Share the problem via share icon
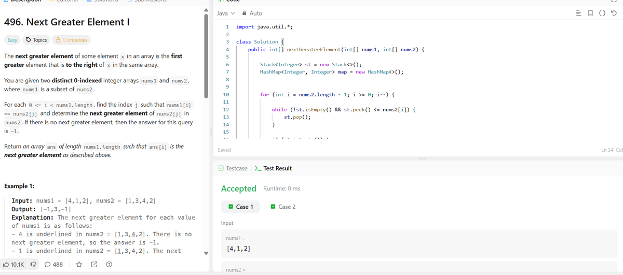The height and width of the screenshot is (275, 623). click(x=94, y=264)
